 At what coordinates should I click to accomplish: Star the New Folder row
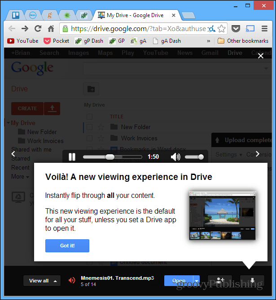[101, 127]
